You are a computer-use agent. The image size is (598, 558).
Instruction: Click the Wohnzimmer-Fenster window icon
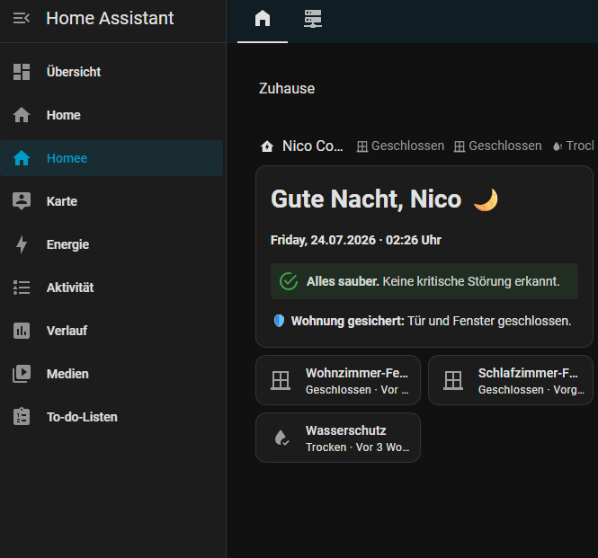[281, 380]
